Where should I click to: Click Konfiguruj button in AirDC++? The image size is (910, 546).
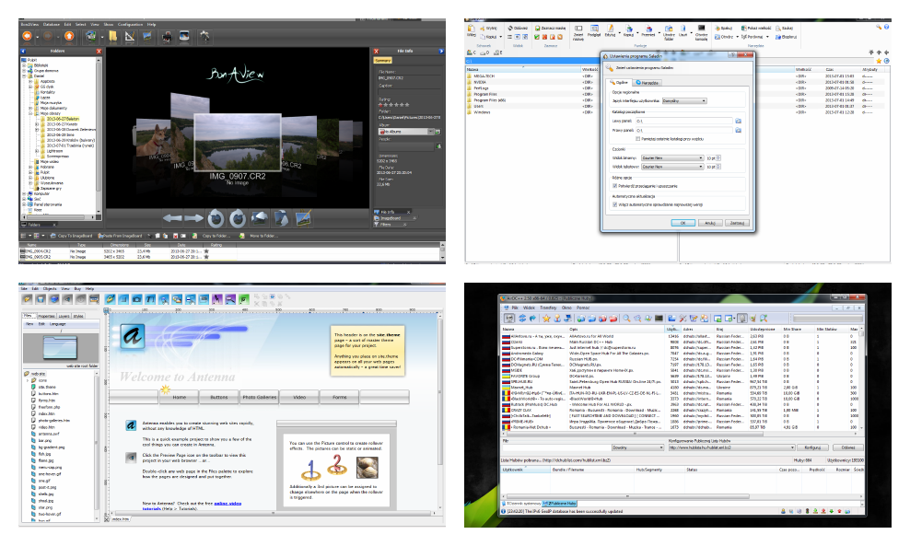point(812,447)
